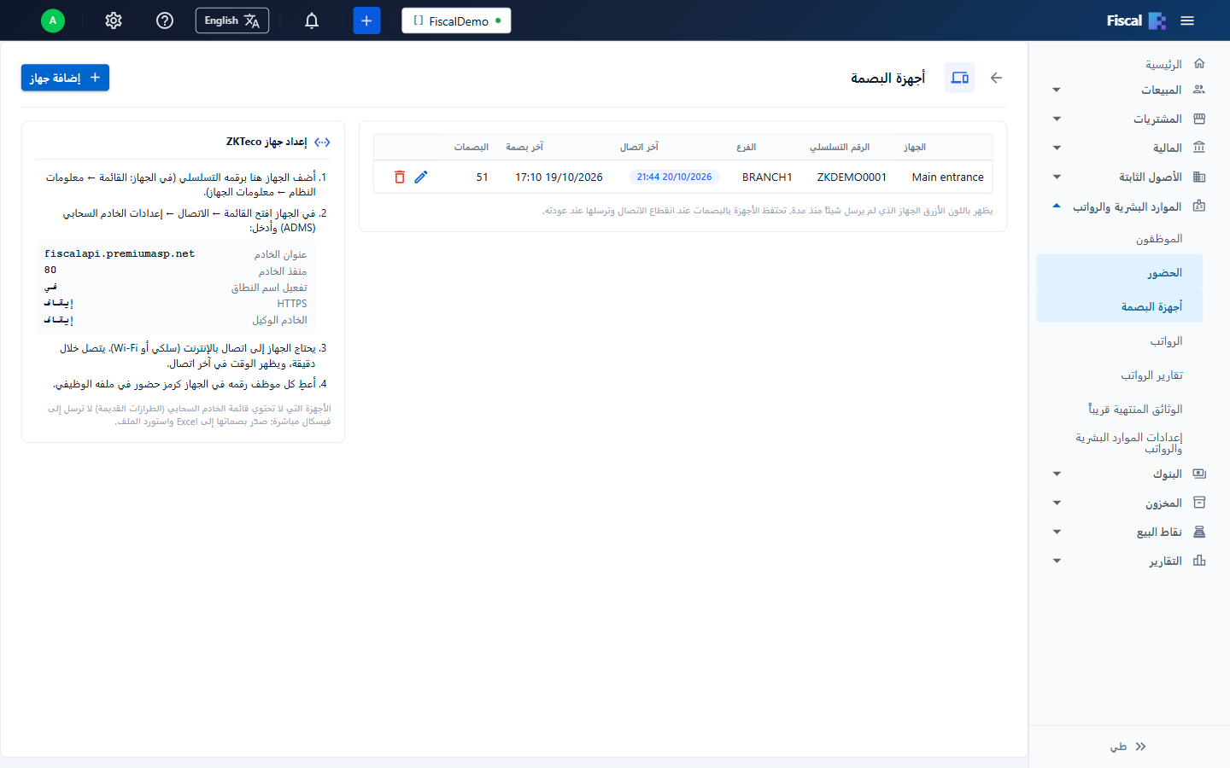This screenshot has width=1230, height=768.
Task: Open الموظفون in the sidebar
Action: pos(1119,239)
